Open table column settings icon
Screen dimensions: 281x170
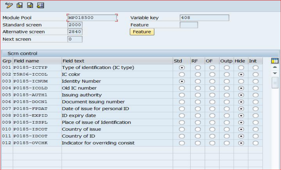[275, 61]
